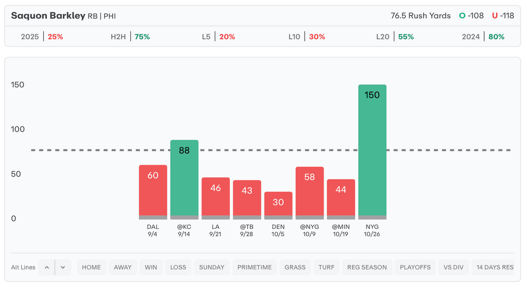Toggle the HOME games filter
Viewport: 527px width, 287px height.
(x=92, y=267)
